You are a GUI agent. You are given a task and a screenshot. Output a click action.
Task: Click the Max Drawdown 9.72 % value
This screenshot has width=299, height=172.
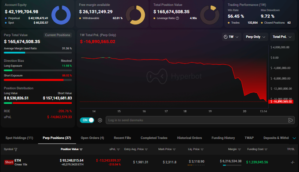coord(267,16)
